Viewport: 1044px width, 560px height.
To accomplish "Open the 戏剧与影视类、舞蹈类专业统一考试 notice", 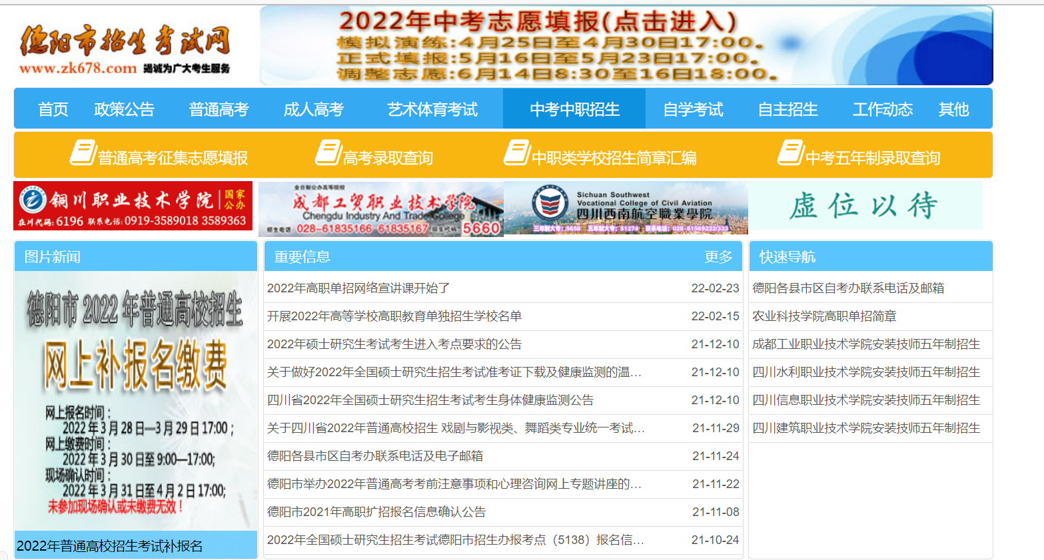I will click(456, 428).
